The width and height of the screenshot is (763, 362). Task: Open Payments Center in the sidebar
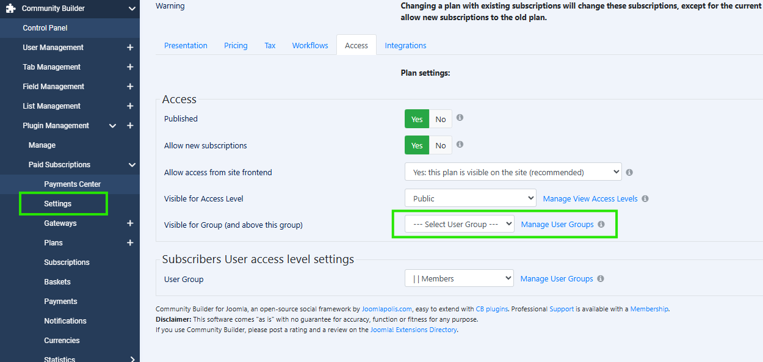[72, 184]
